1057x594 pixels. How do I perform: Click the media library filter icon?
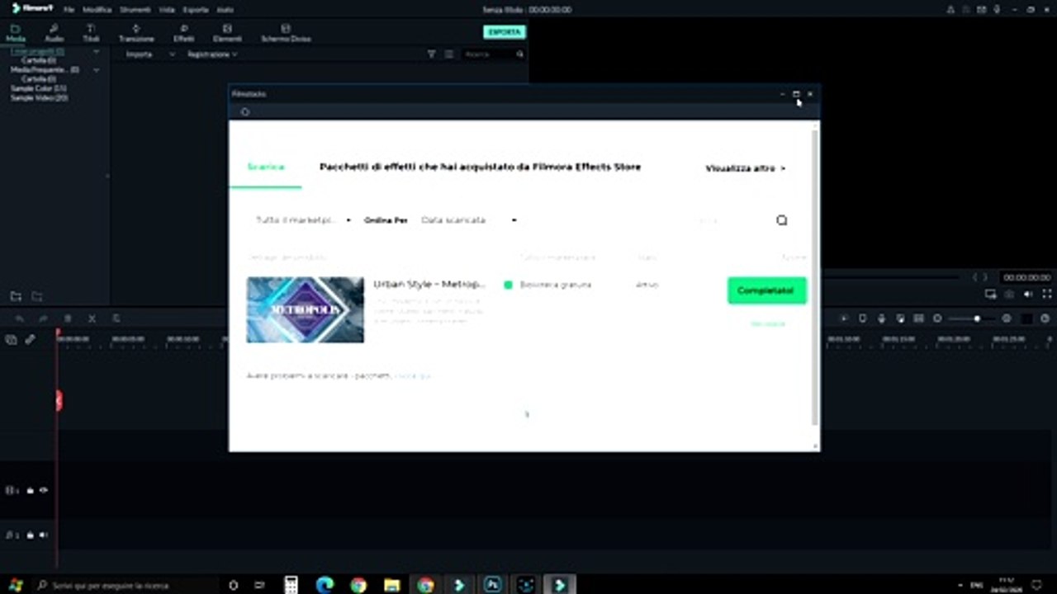click(x=431, y=54)
